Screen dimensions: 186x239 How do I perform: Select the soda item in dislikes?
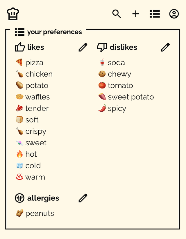(x=112, y=62)
